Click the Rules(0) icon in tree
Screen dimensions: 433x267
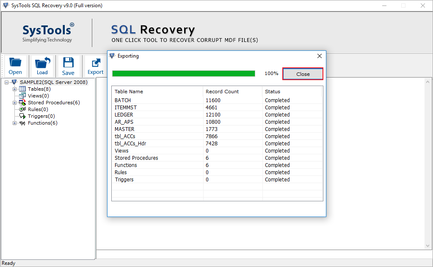click(22, 109)
